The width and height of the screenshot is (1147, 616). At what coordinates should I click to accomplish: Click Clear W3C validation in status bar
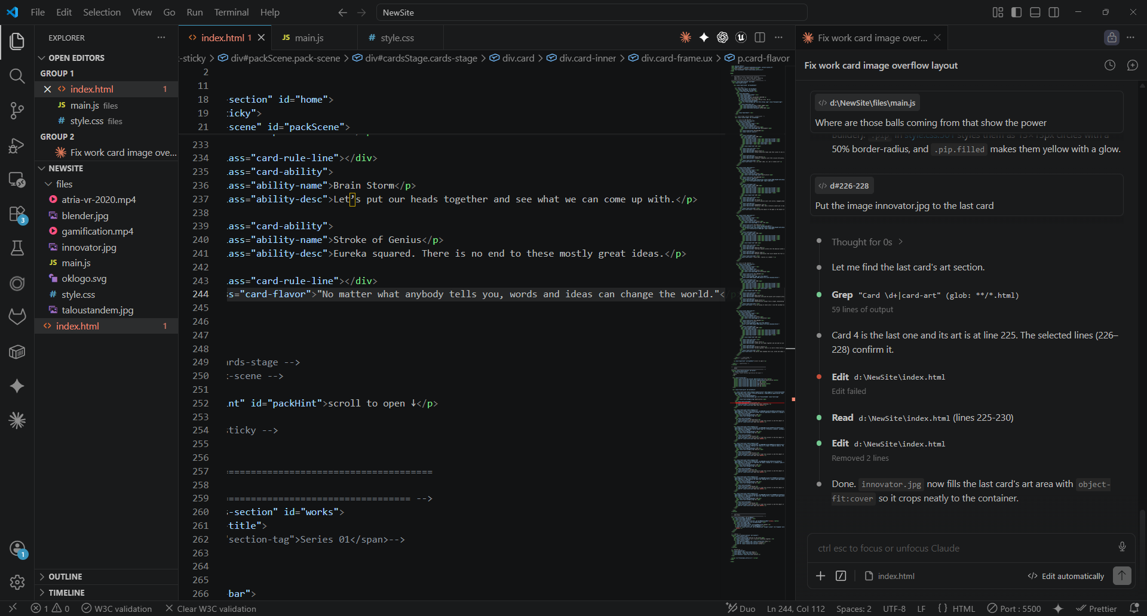click(x=210, y=609)
